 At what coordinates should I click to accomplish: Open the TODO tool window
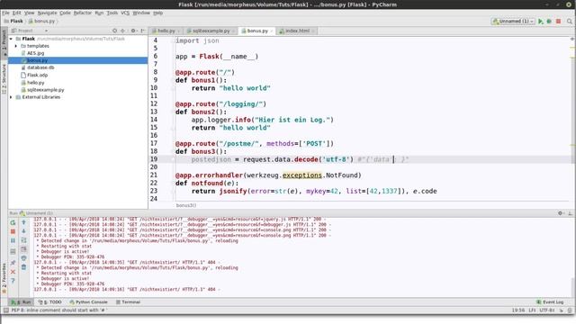click(x=50, y=302)
